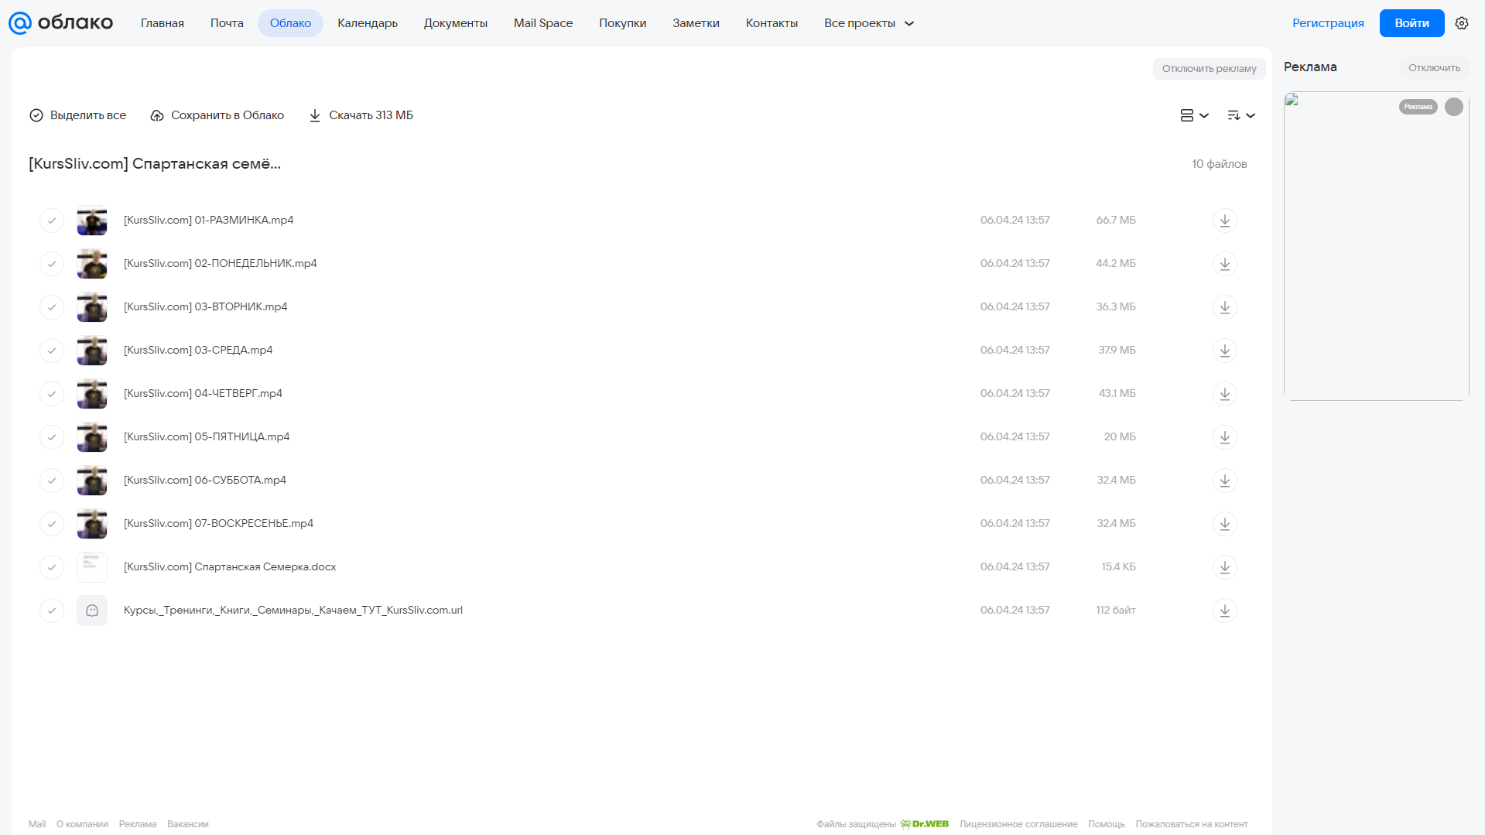Viewport: 1485px width, 835px height.
Task: Expand the Все проекты dropdown
Action: [x=869, y=23]
